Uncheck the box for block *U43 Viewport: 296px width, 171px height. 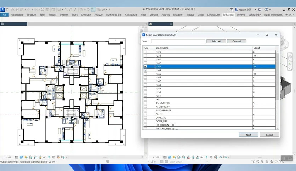pos(146,66)
